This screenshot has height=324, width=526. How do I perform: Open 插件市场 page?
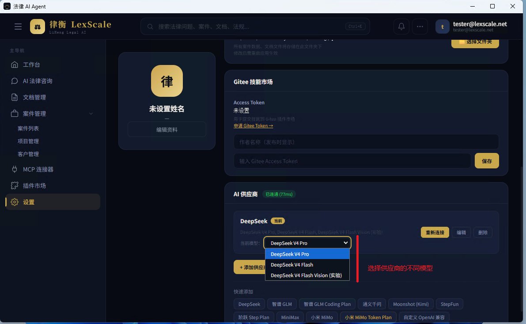pyautogui.click(x=53, y=186)
